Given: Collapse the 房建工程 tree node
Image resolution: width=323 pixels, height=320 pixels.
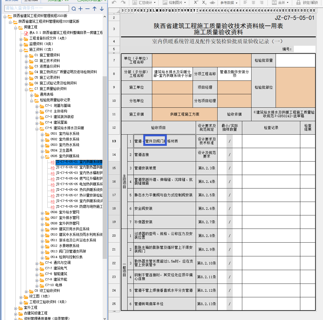Looking at the screenshot, I should coord(16,28).
